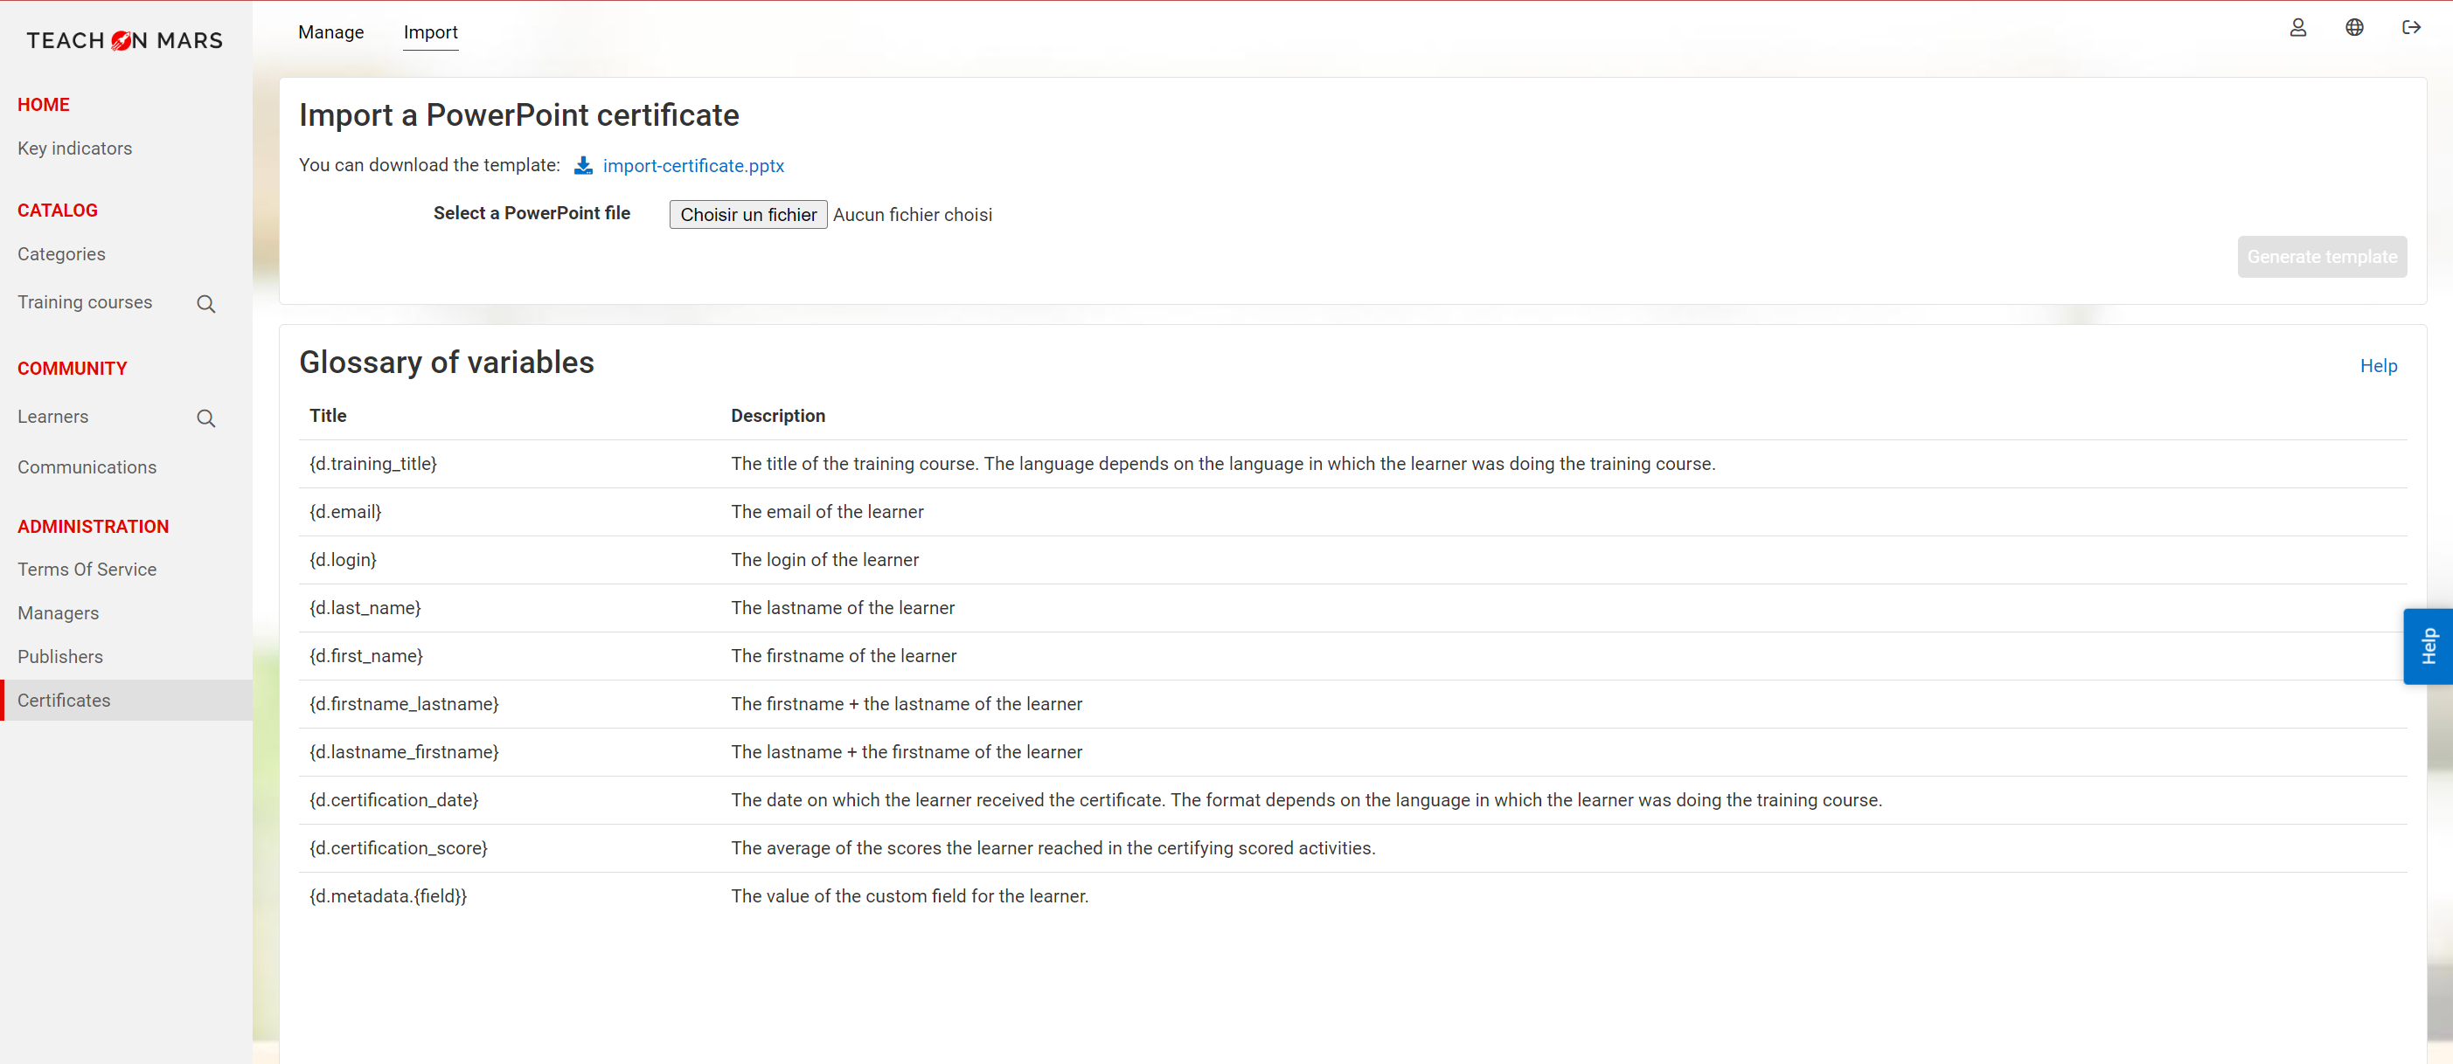
Task: Open the blue side Help tab
Action: [2428, 646]
